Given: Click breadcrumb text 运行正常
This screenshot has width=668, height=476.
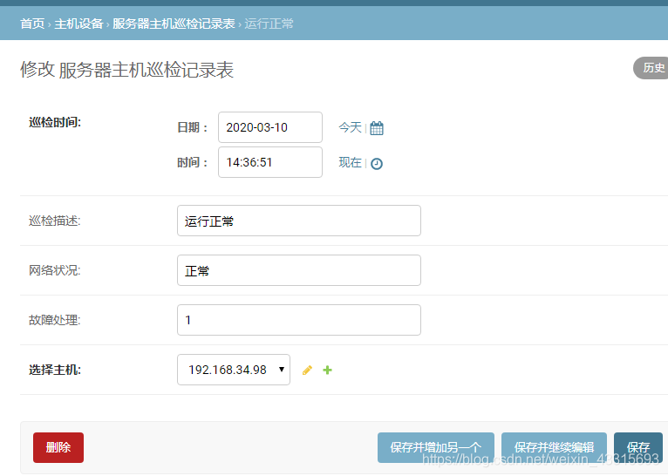Looking at the screenshot, I should pyautogui.click(x=269, y=24).
